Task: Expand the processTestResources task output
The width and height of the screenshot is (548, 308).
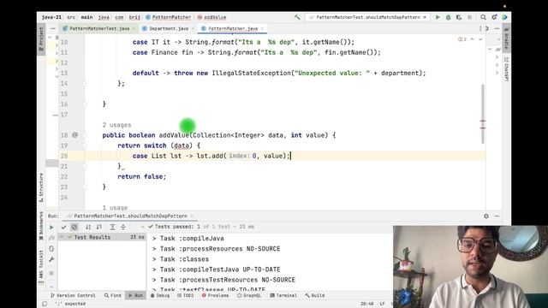Action: [154, 280]
